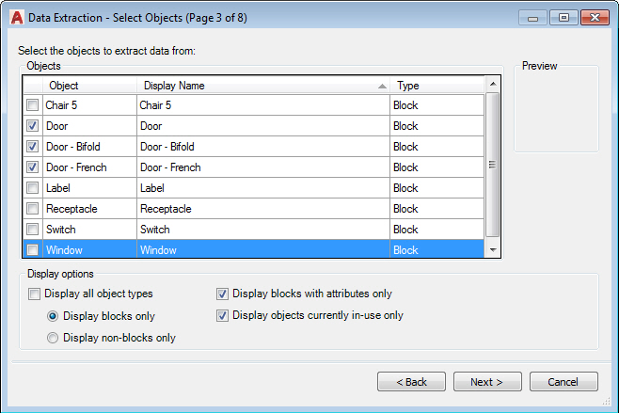The width and height of the screenshot is (619, 413).
Task: Click the objects list scrollbar thumb
Action: point(492,165)
